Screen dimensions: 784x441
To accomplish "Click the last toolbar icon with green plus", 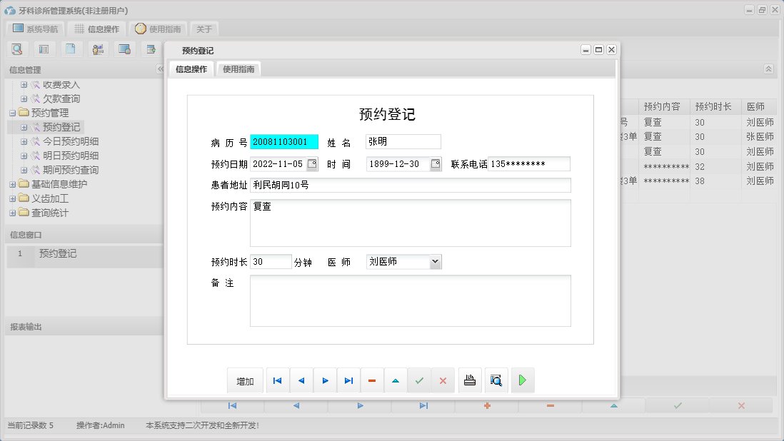I will [x=149, y=49].
